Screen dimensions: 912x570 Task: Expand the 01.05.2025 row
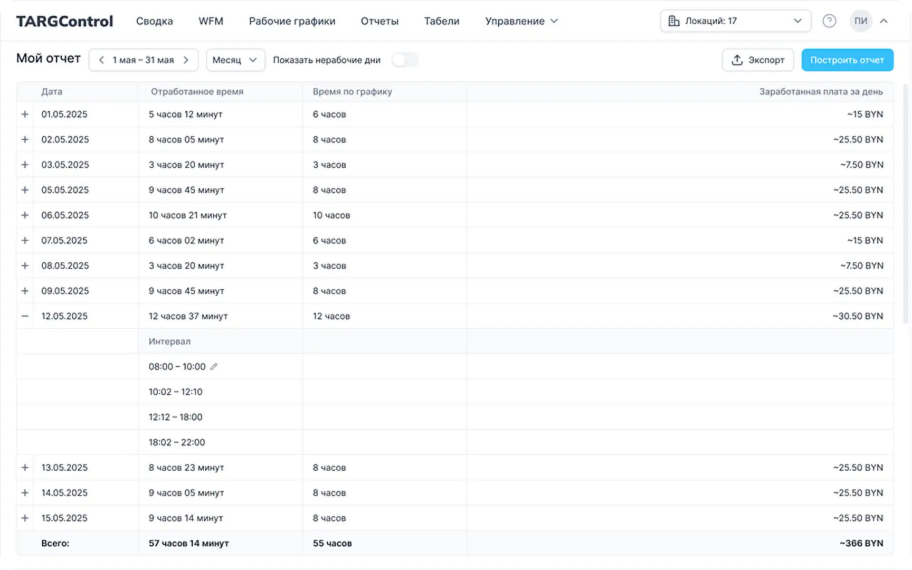coord(25,114)
